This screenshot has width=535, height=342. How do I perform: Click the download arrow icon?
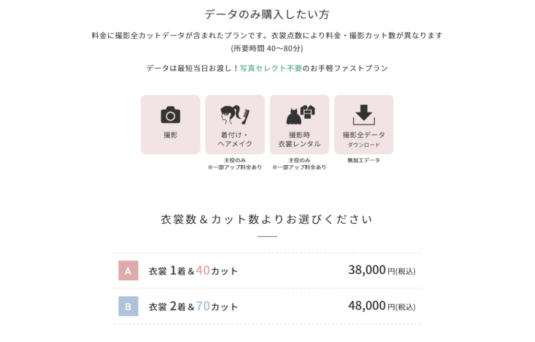364,115
